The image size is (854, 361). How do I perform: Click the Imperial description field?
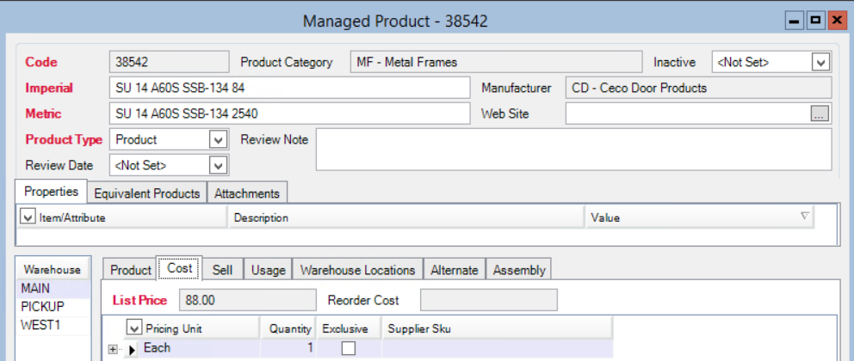[289, 88]
